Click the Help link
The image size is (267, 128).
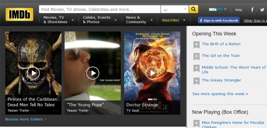click(239, 10)
